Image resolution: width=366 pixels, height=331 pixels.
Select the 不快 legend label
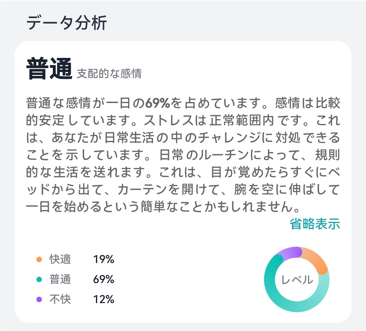(60, 299)
